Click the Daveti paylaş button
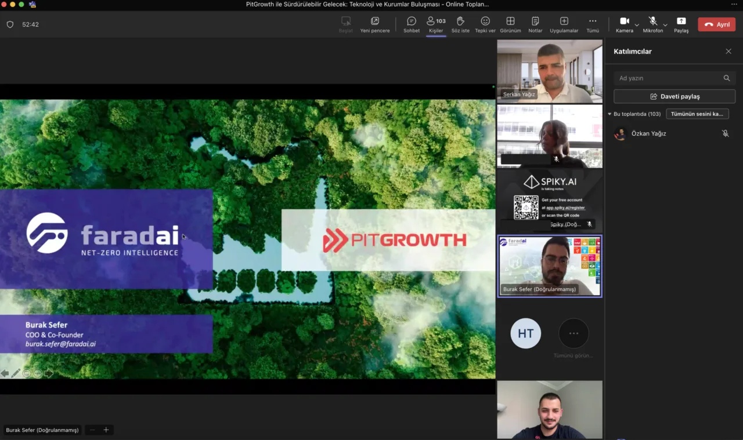Image resolution: width=743 pixels, height=440 pixels. 675,96
